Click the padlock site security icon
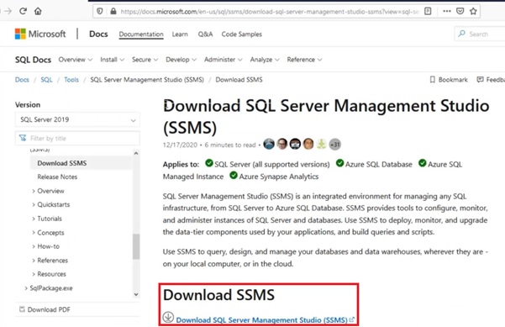The image size is (505, 327). (x=113, y=11)
